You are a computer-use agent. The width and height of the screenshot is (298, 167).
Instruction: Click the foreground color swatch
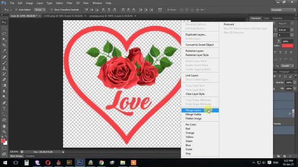(x=3, y=141)
